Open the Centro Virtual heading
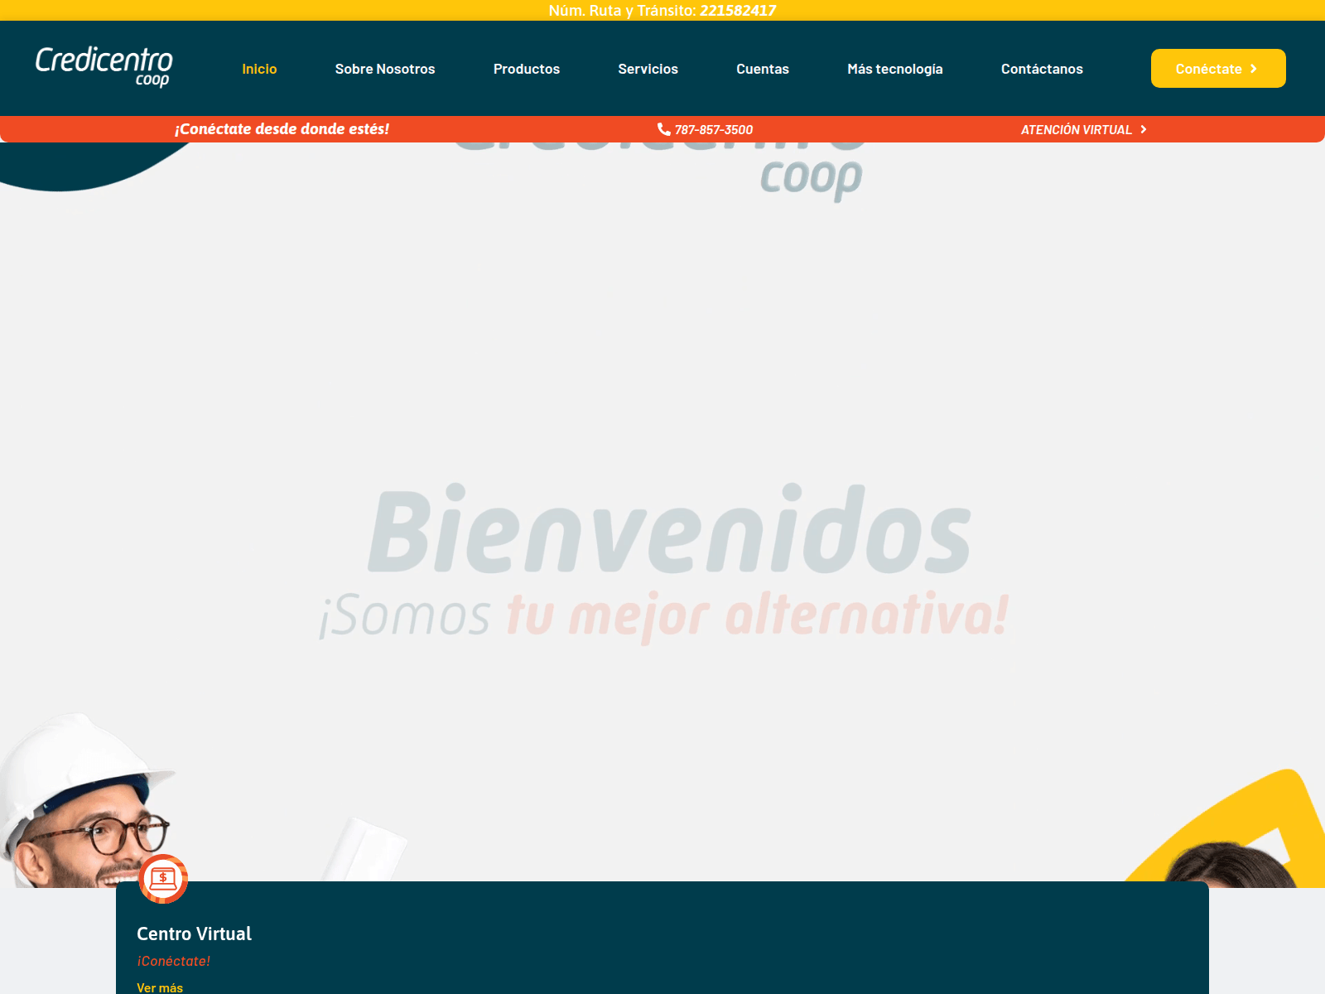 coord(194,934)
